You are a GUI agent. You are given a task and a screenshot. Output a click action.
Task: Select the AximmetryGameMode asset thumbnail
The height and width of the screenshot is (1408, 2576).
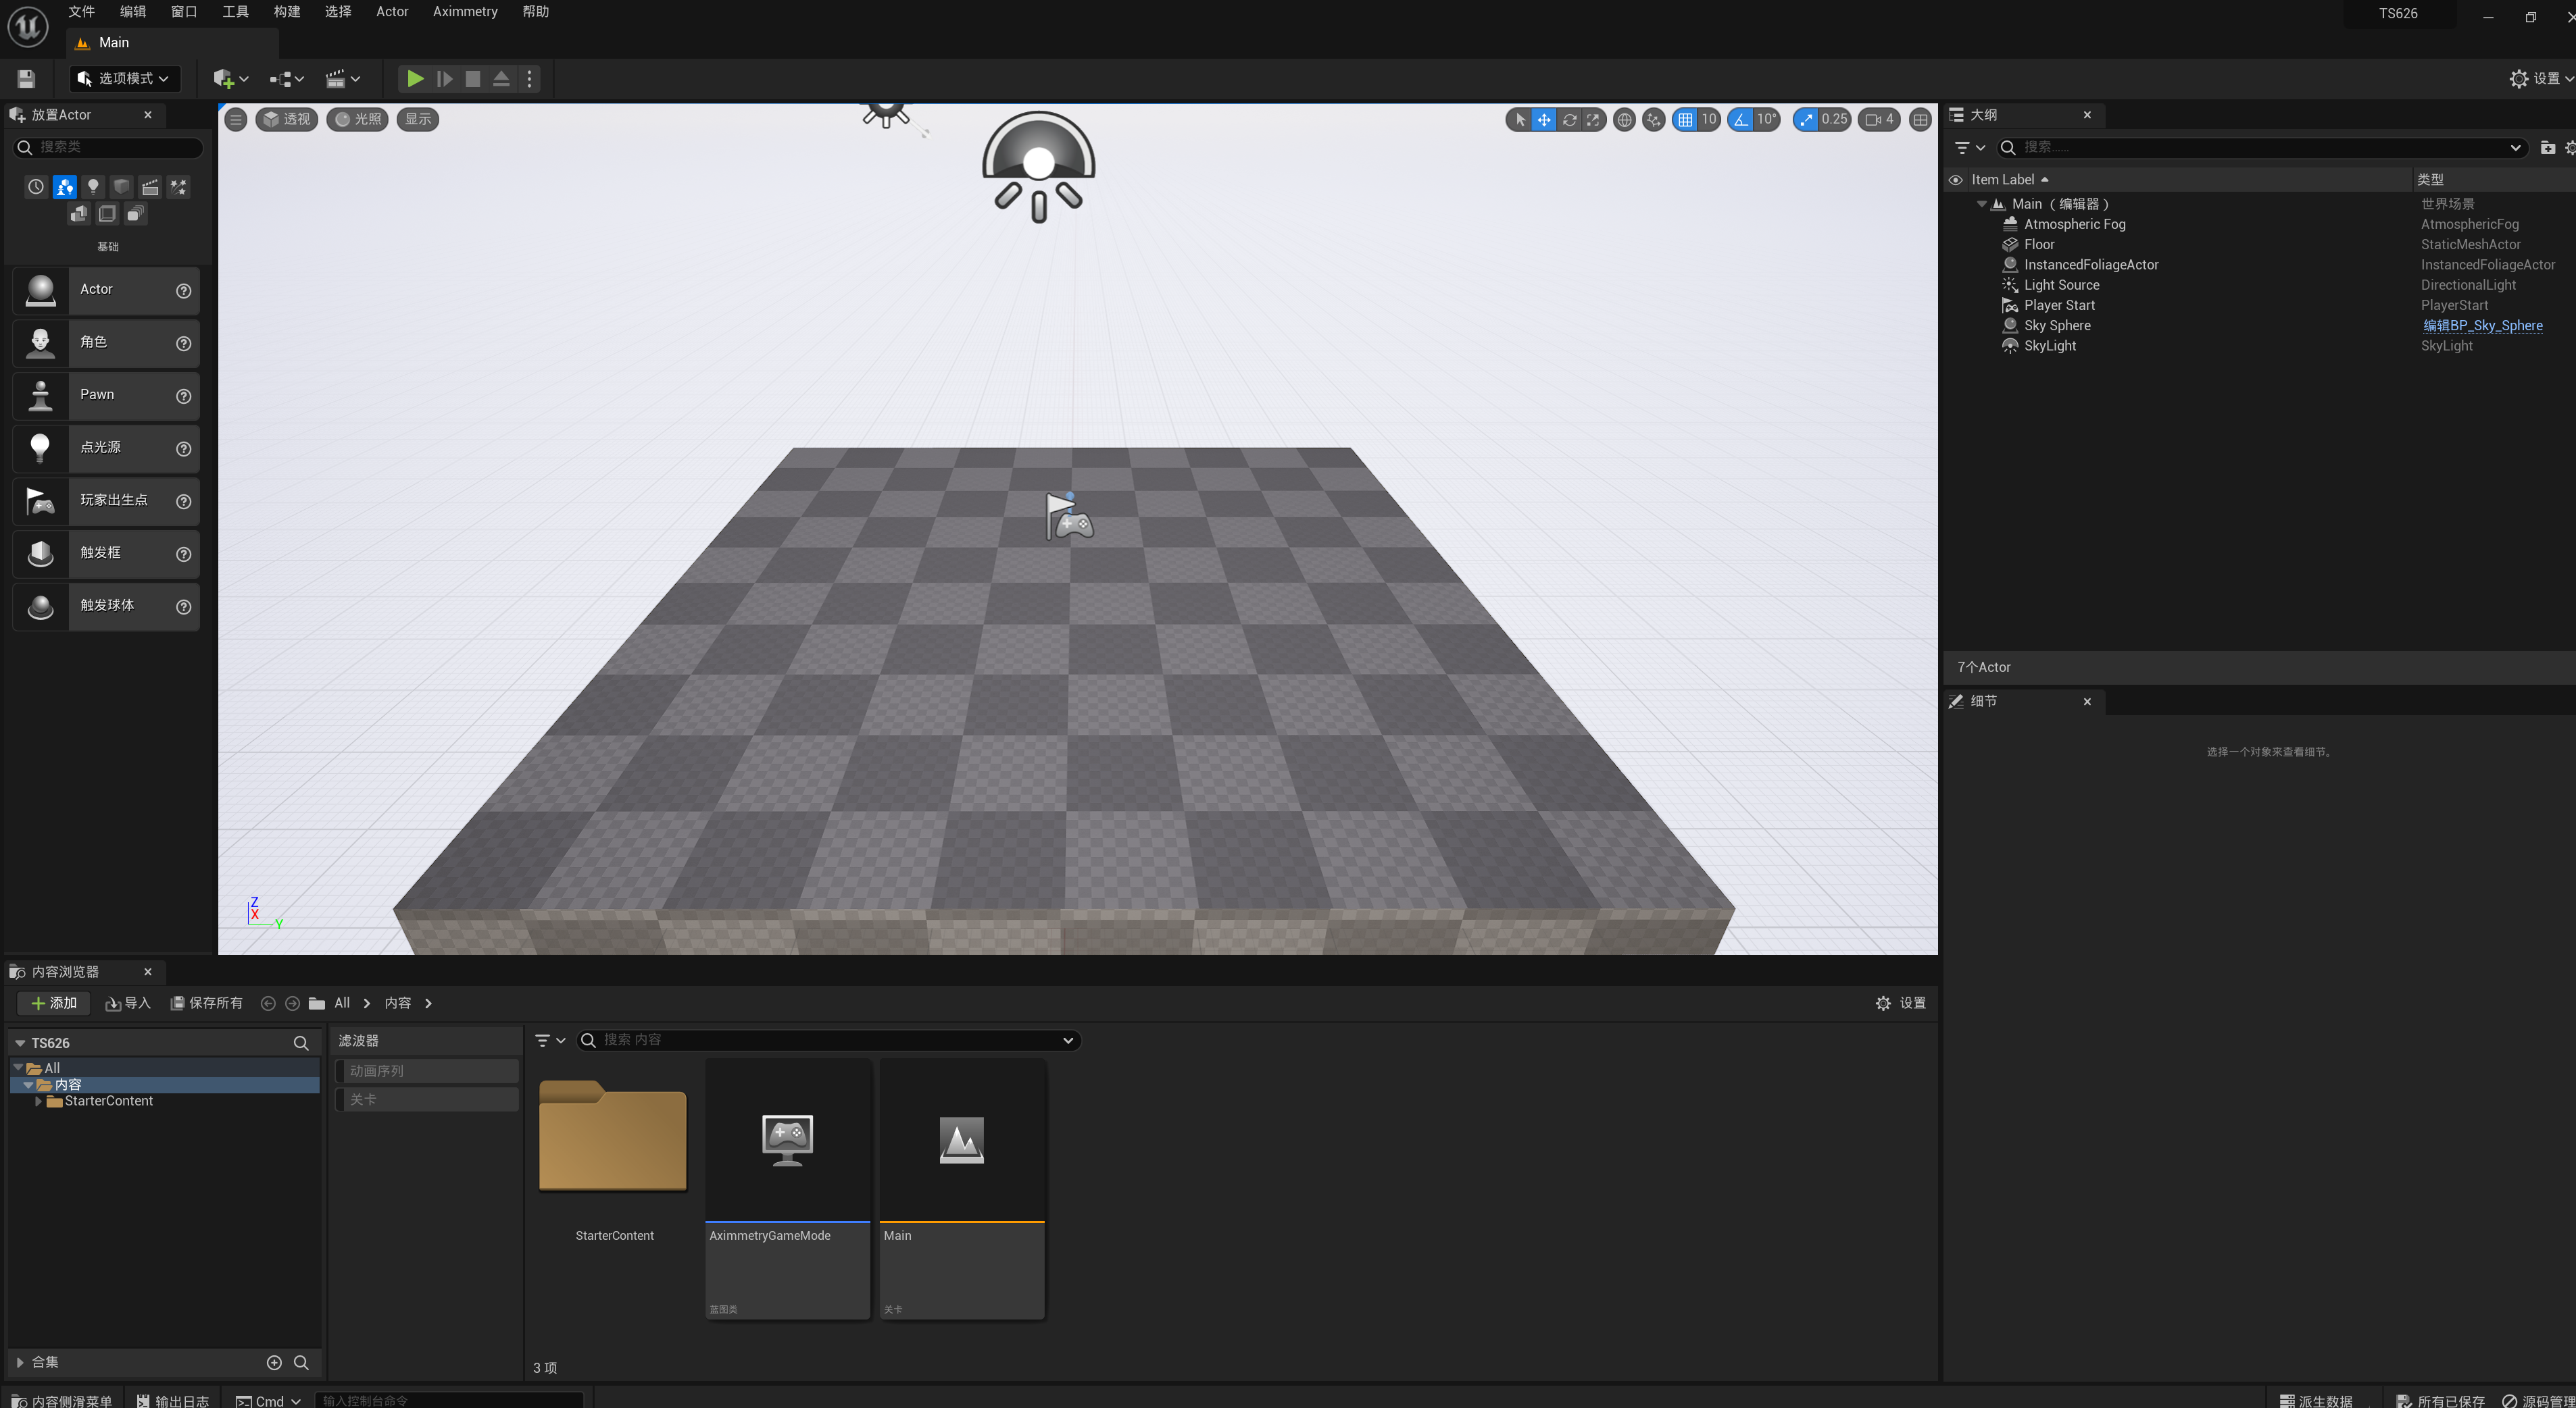tap(787, 1140)
